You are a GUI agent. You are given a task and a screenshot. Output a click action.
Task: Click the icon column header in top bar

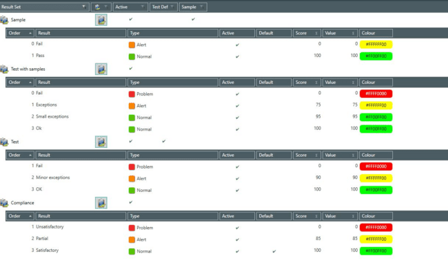101,7
